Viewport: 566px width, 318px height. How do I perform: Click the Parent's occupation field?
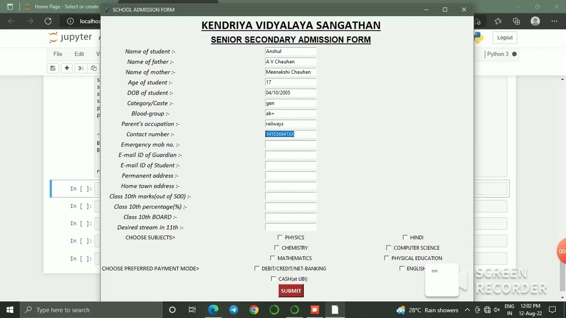(291, 124)
